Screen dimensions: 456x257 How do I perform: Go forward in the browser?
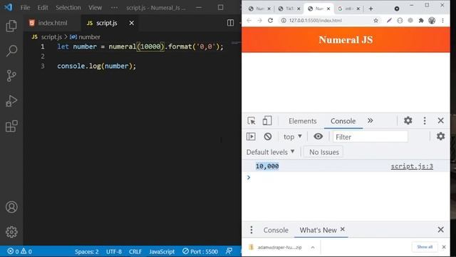(x=259, y=21)
